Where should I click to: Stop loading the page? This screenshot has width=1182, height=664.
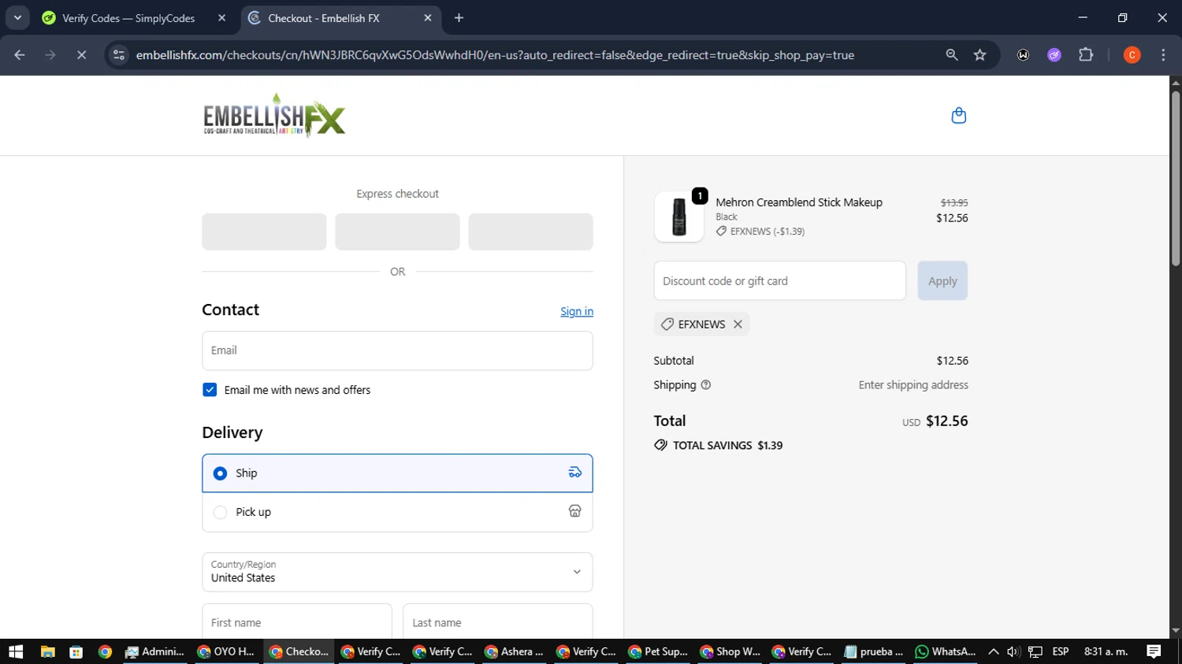[81, 55]
